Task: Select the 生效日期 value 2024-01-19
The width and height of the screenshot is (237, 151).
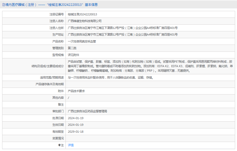Action: point(76,125)
